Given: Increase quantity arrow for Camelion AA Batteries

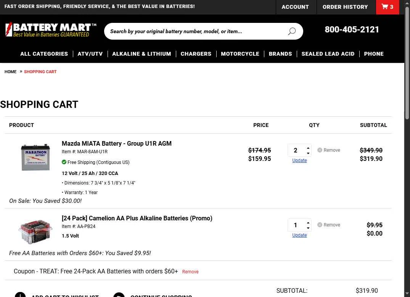Looking at the screenshot, I should pyautogui.click(x=308, y=223).
